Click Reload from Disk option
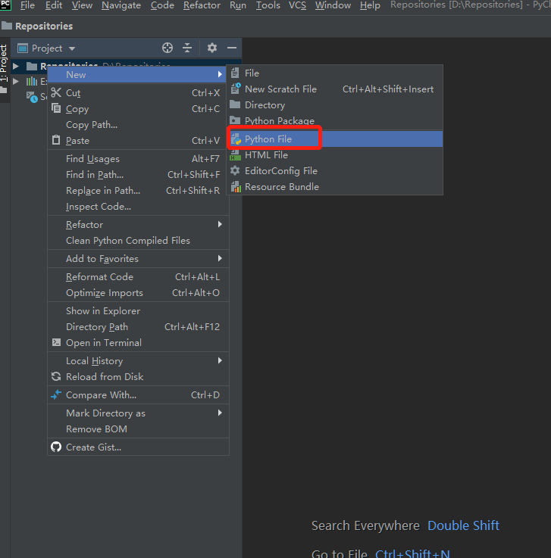Screen dimensions: 551x558 coord(104,377)
